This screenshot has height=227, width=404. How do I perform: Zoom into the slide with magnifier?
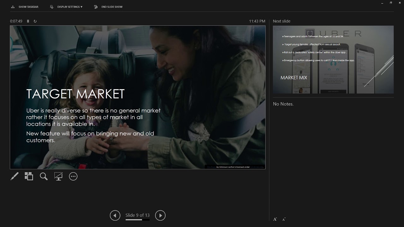(44, 176)
